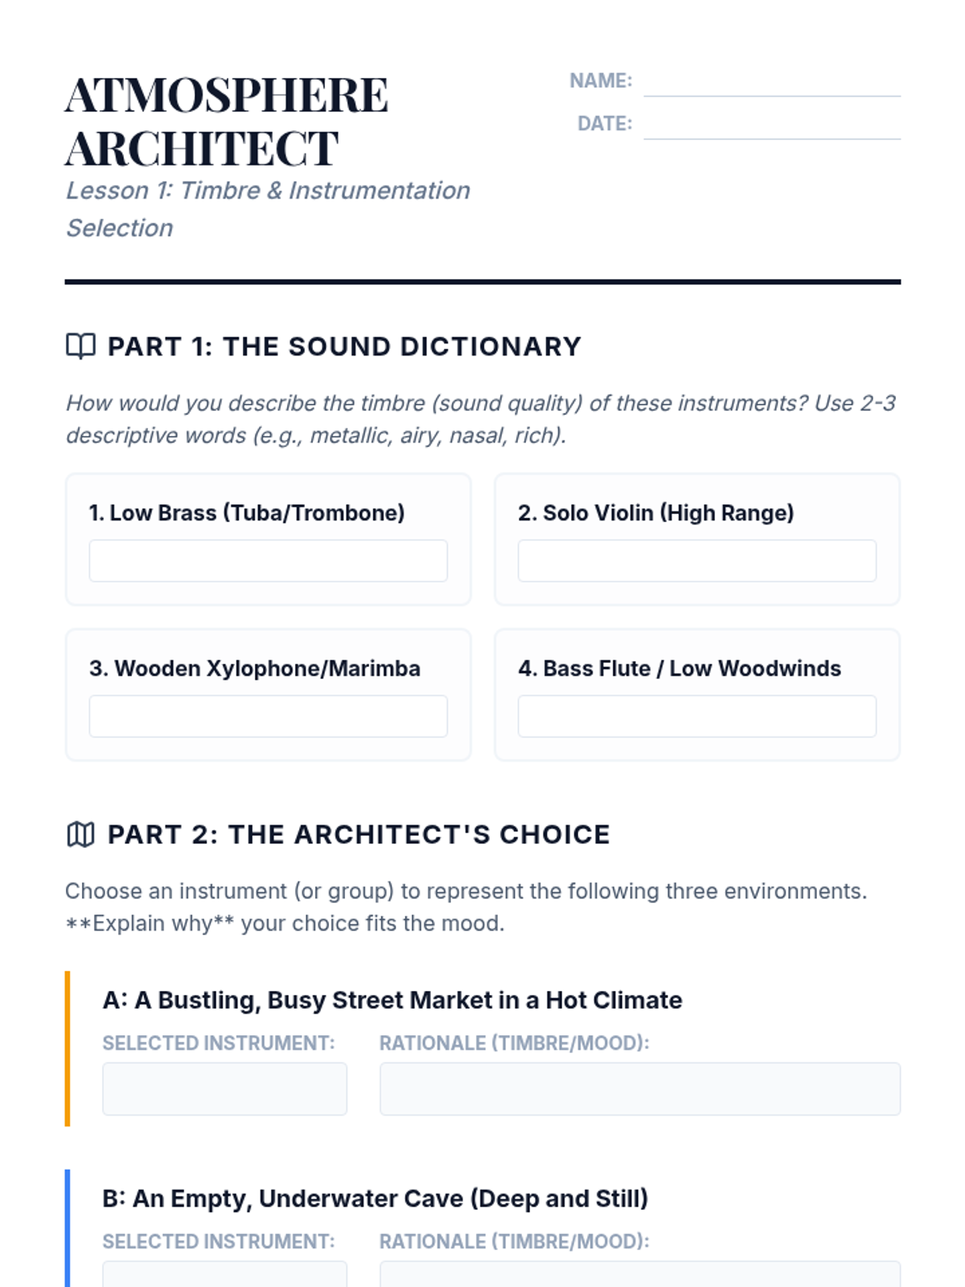Image resolution: width=965 pixels, height=1287 pixels.
Task: Click Rationale field for Underwater Cave scenario
Action: coord(639,1274)
